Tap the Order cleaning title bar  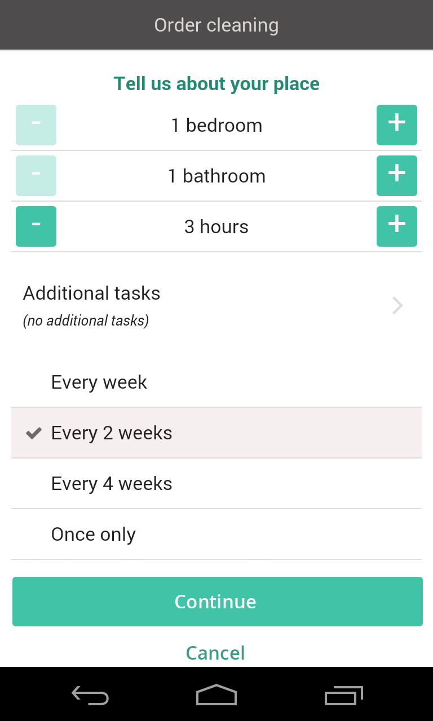pyautogui.click(x=216, y=25)
